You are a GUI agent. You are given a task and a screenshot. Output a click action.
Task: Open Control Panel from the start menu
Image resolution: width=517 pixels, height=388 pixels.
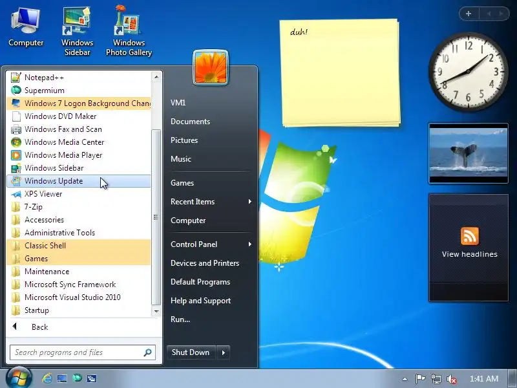click(x=211, y=244)
